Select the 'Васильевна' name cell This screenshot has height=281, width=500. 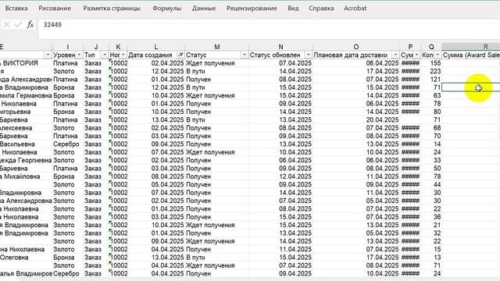pyautogui.click(x=26, y=144)
